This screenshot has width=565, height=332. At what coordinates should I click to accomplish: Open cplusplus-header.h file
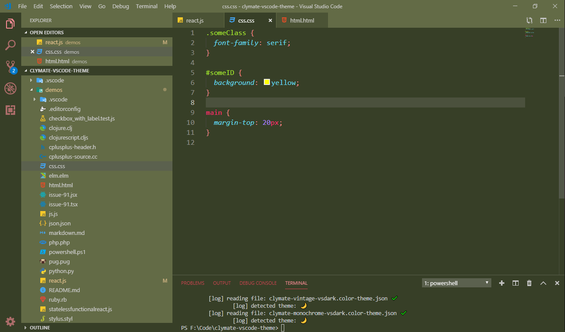97,147
